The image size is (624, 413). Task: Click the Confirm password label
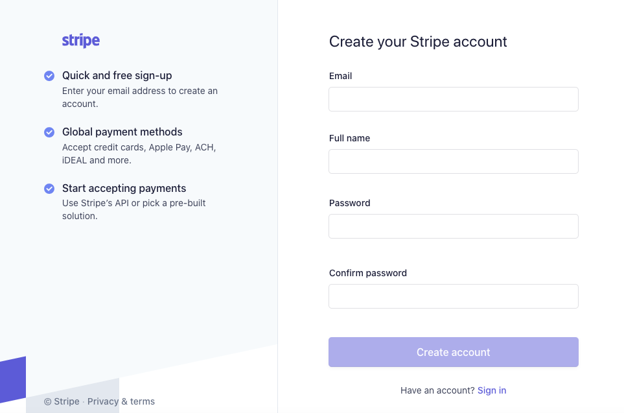point(367,273)
